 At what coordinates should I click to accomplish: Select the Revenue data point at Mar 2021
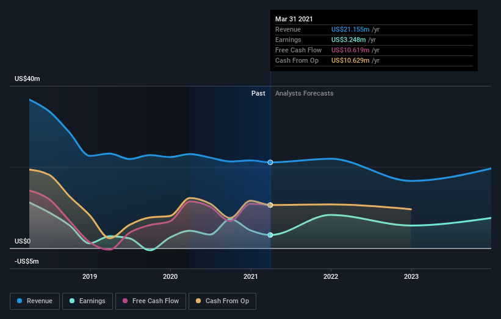click(x=270, y=163)
